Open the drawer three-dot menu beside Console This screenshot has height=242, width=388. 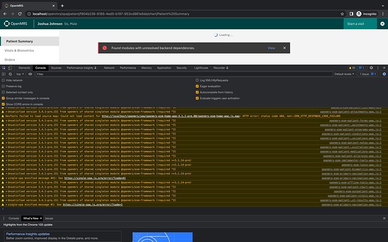(x=4, y=218)
